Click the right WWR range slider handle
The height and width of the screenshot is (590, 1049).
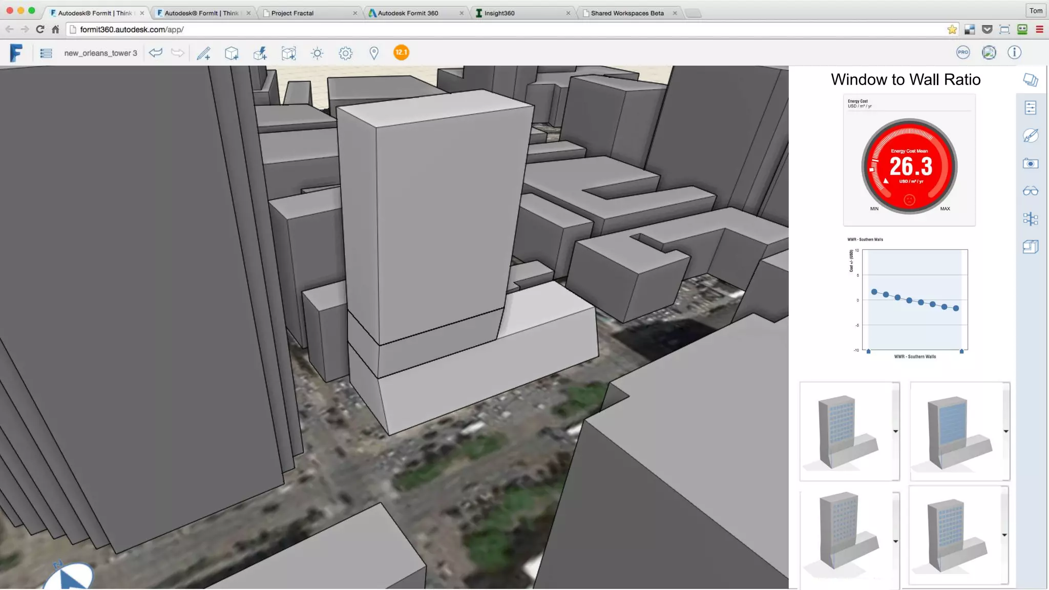pos(961,351)
